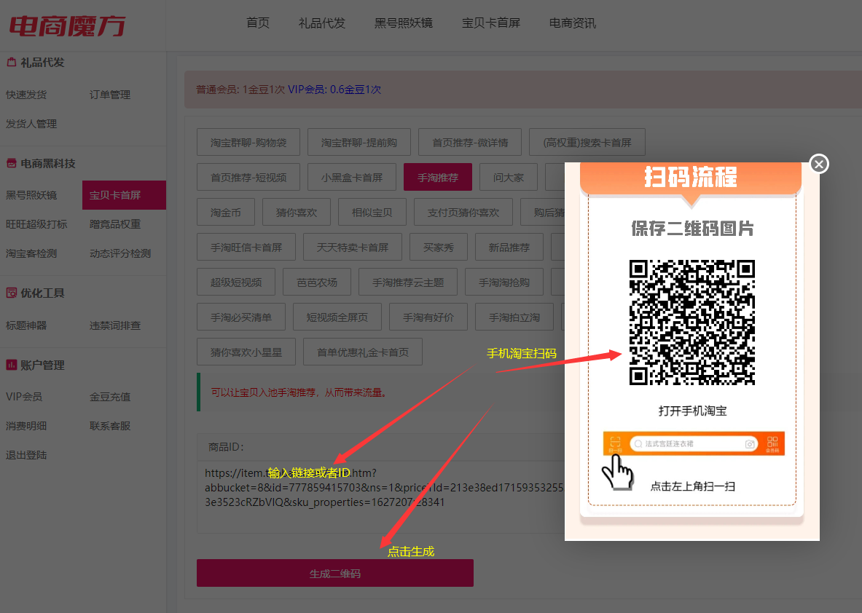This screenshot has height=613, width=862.
Task: Open VIP会员 in the sidebar
Action: pyautogui.click(x=24, y=397)
